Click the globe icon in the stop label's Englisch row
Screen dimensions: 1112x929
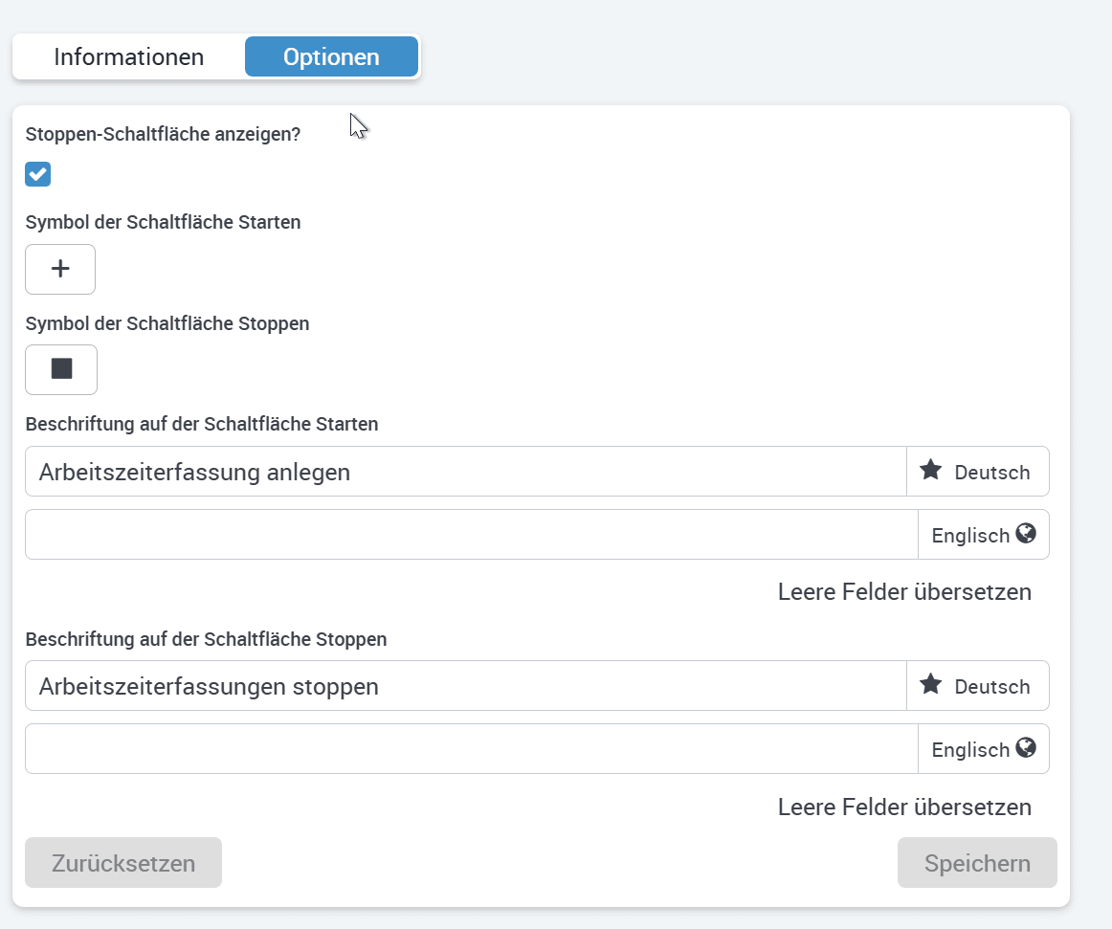click(x=1026, y=748)
